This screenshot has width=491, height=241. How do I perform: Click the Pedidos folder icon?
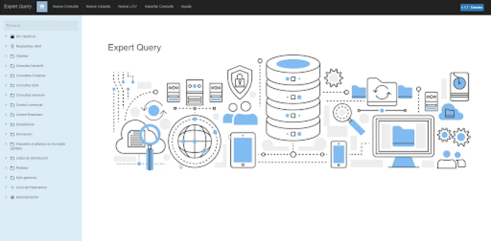pyautogui.click(x=13, y=167)
